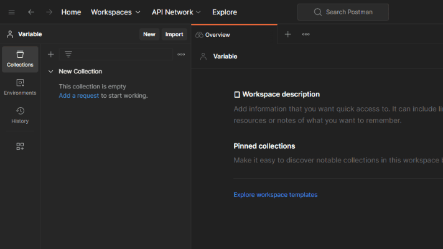Open the History sidebar tab

20,115
